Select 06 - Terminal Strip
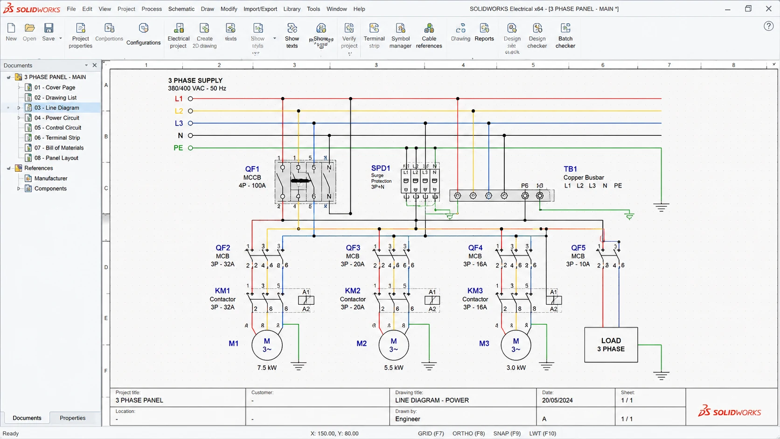This screenshot has height=439, width=780. 57,138
